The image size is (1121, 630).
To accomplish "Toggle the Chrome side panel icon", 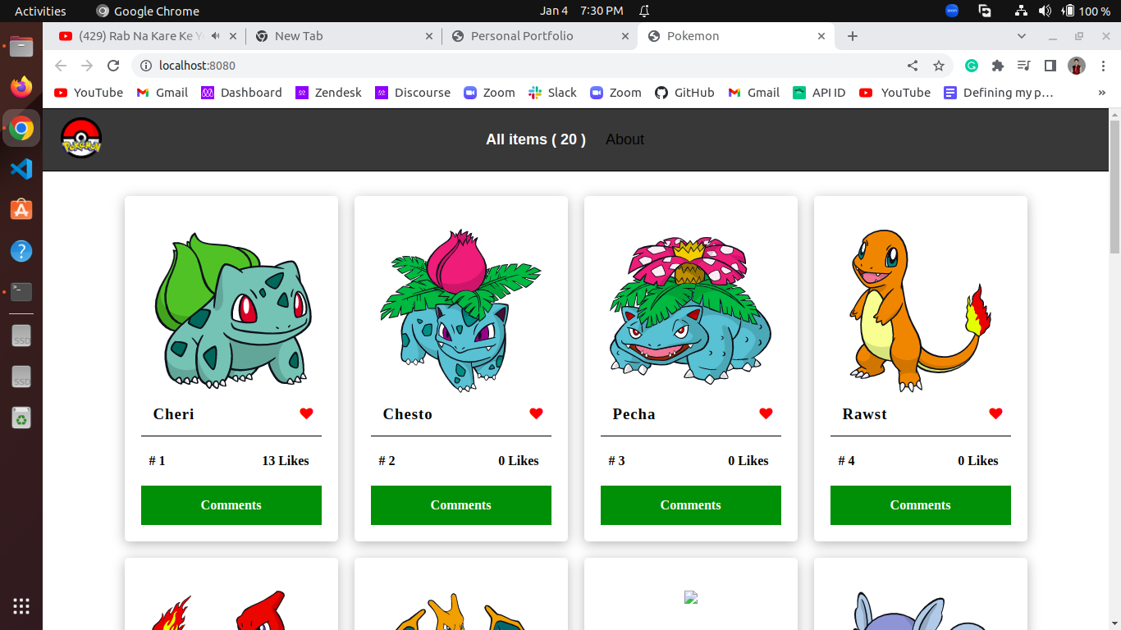I will coord(1050,66).
